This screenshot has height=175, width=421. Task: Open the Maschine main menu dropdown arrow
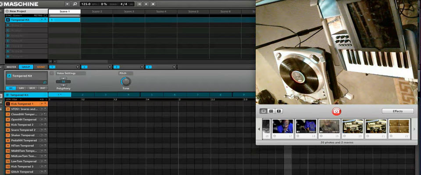coord(67,4)
